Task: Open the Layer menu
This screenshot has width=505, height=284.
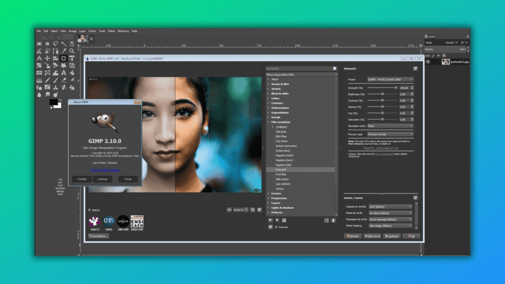Action: coord(82,31)
